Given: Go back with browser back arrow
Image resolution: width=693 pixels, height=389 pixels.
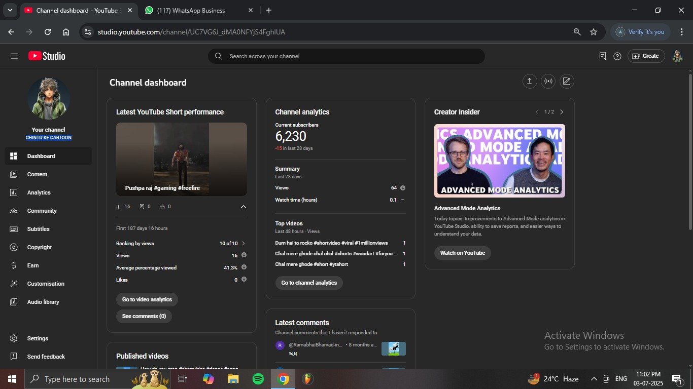Looking at the screenshot, I should (x=11, y=32).
